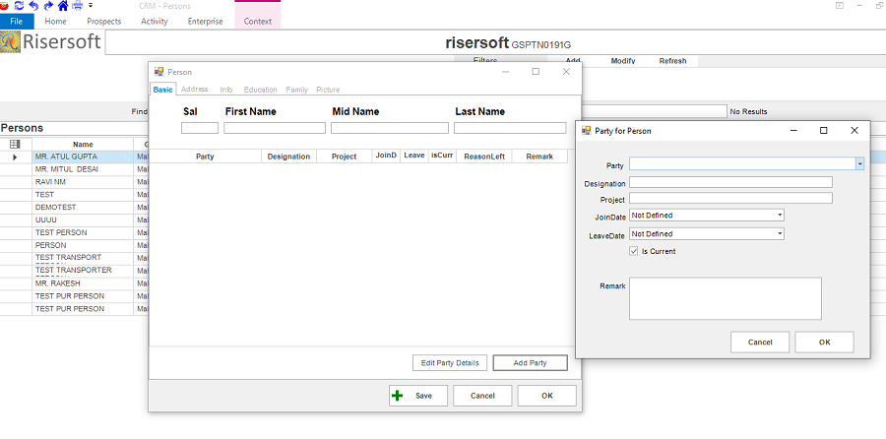Switch to the Education tab
Screen dimensions: 886x439
pyautogui.click(x=261, y=90)
